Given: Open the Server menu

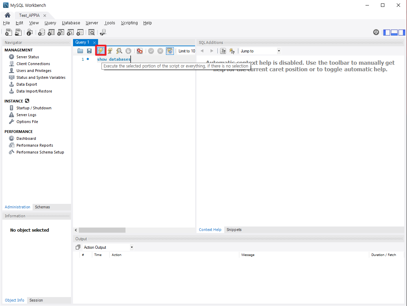Looking at the screenshot, I should pos(92,23).
